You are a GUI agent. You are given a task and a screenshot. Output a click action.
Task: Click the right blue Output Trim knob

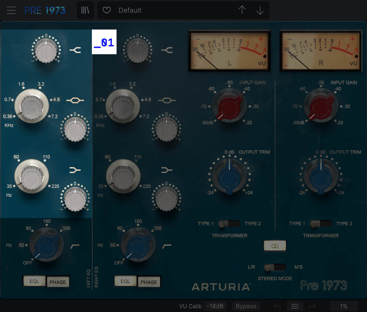(321, 175)
